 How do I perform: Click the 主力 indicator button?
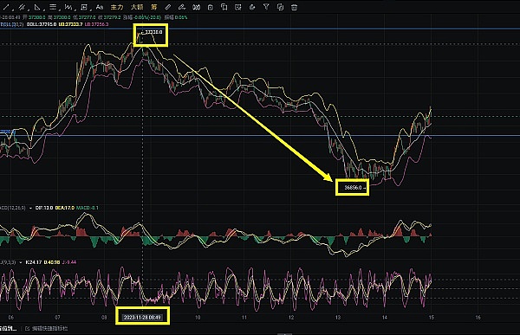pyautogui.click(x=117, y=7)
